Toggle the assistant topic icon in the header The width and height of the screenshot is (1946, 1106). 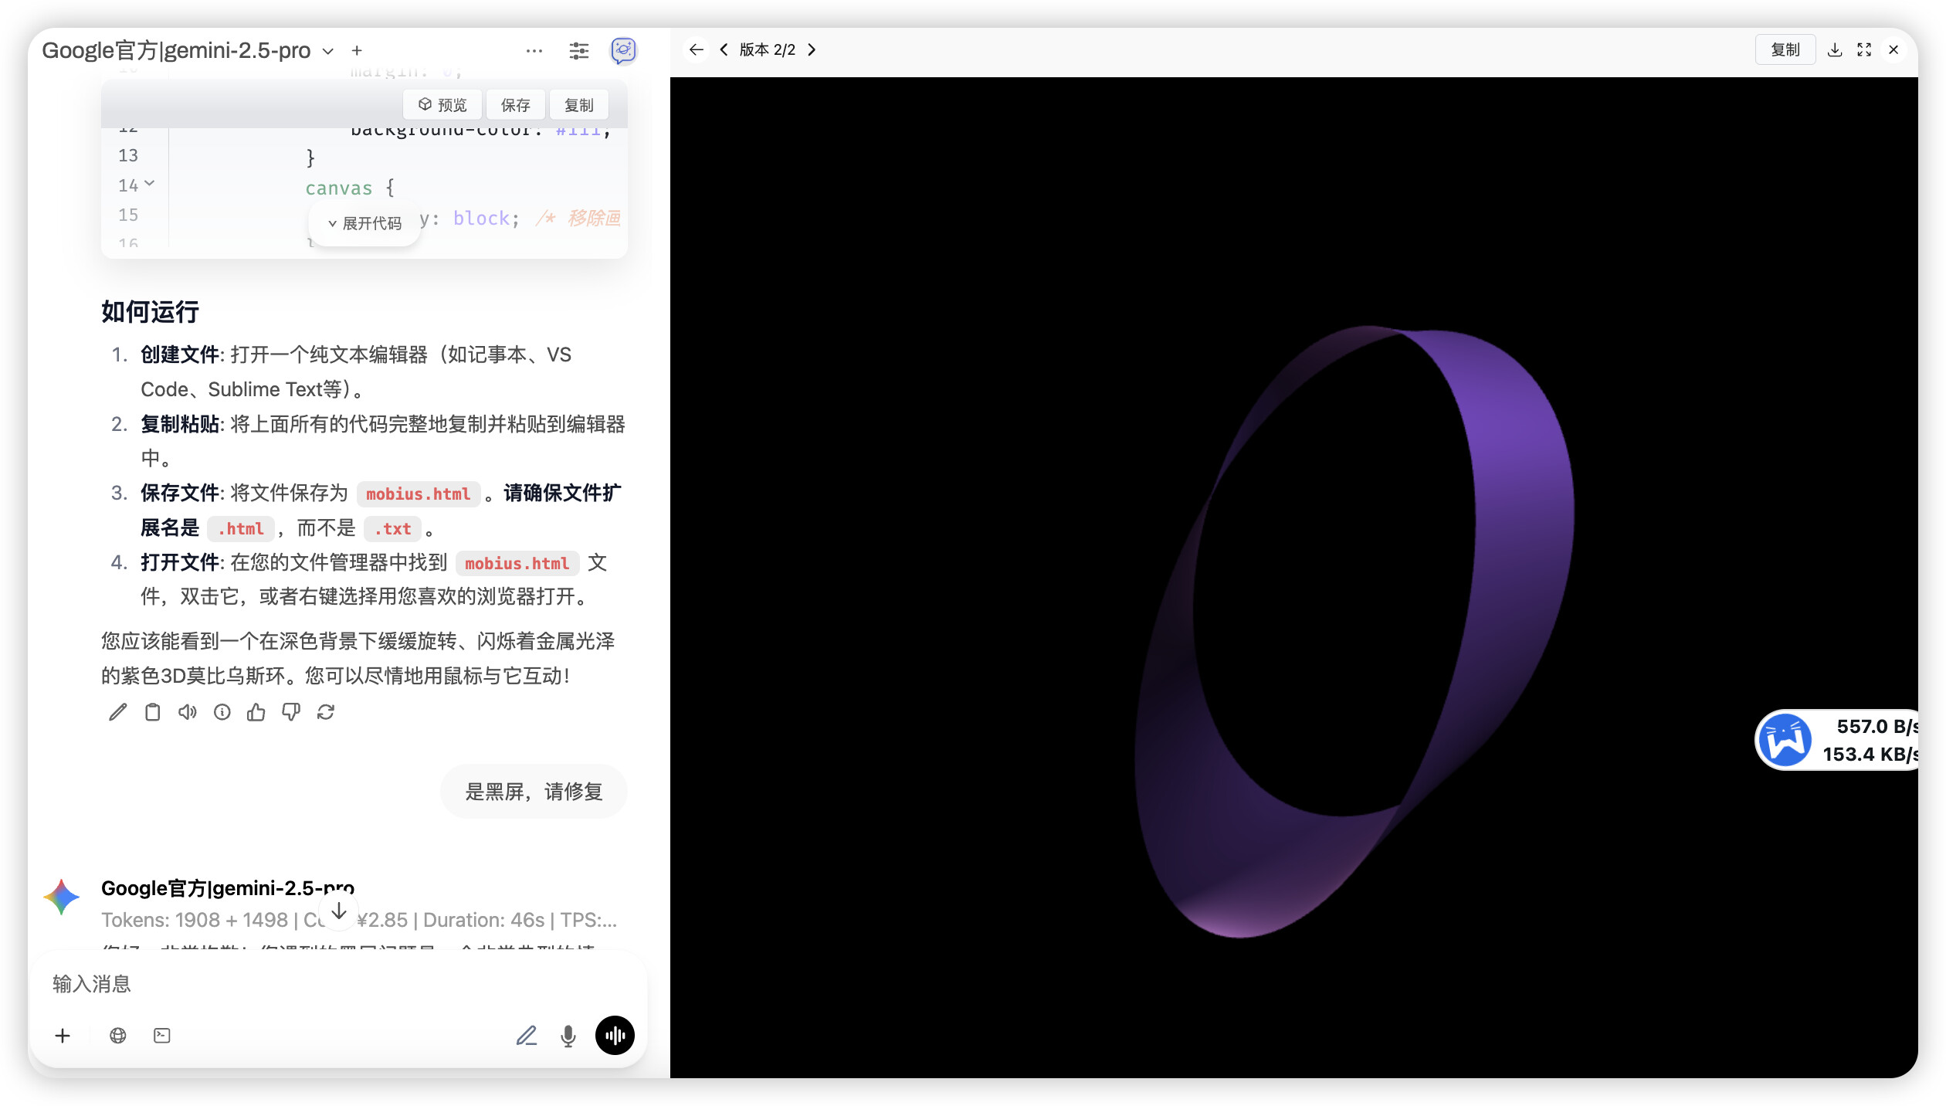click(x=624, y=51)
